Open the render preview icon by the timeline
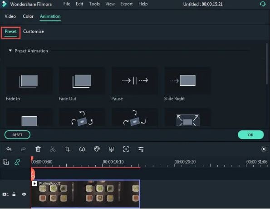This screenshot has height=209, width=270. 264,149
